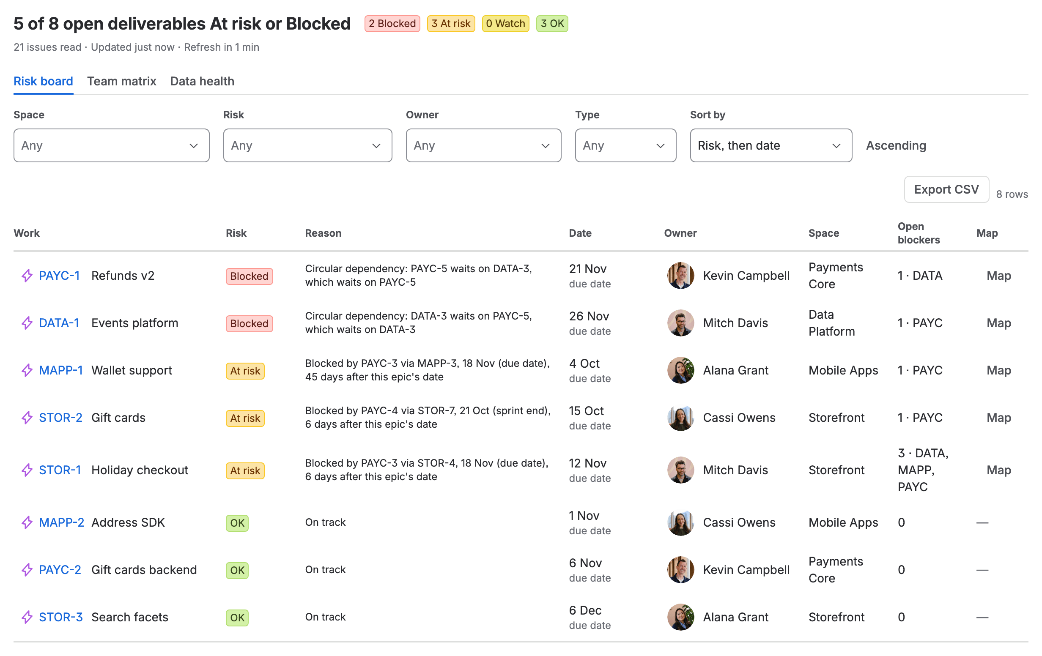Click the '15 Oct' date in Gift cards row
The image size is (1042, 656).
(x=586, y=411)
